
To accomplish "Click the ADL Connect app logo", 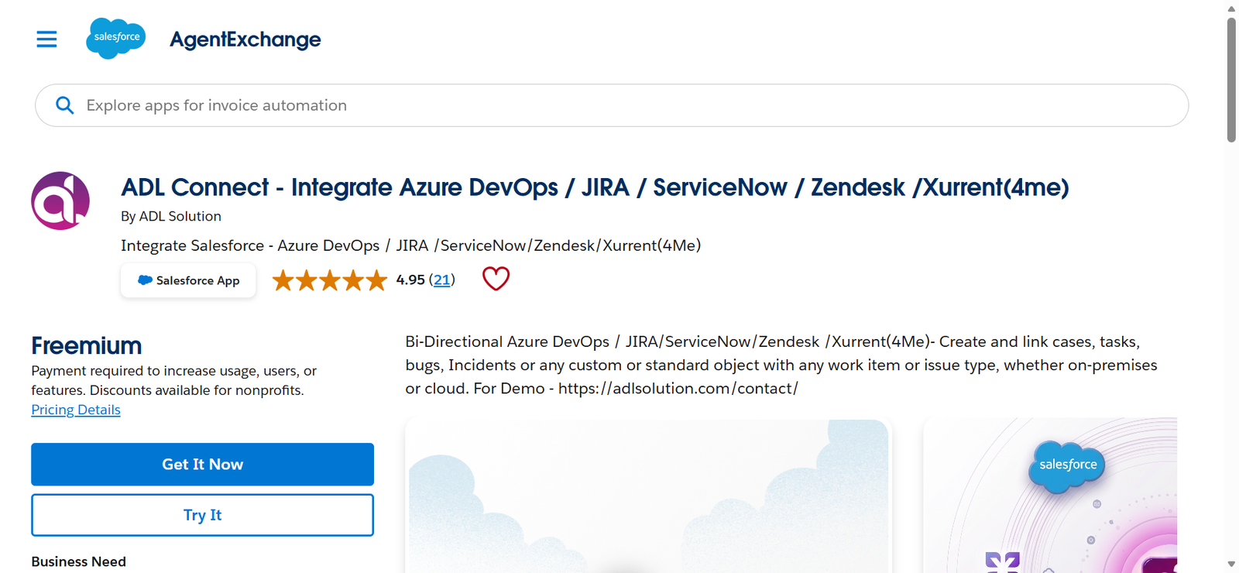I will click(x=60, y=201).
